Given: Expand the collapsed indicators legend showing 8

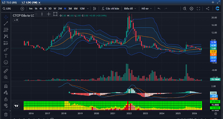Looking at the screenshot, I should pyautogui.click(x=16, y=20).
